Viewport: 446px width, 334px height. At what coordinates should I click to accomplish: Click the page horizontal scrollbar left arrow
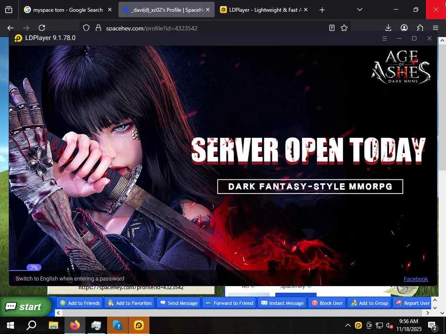[x=59, y=313]
